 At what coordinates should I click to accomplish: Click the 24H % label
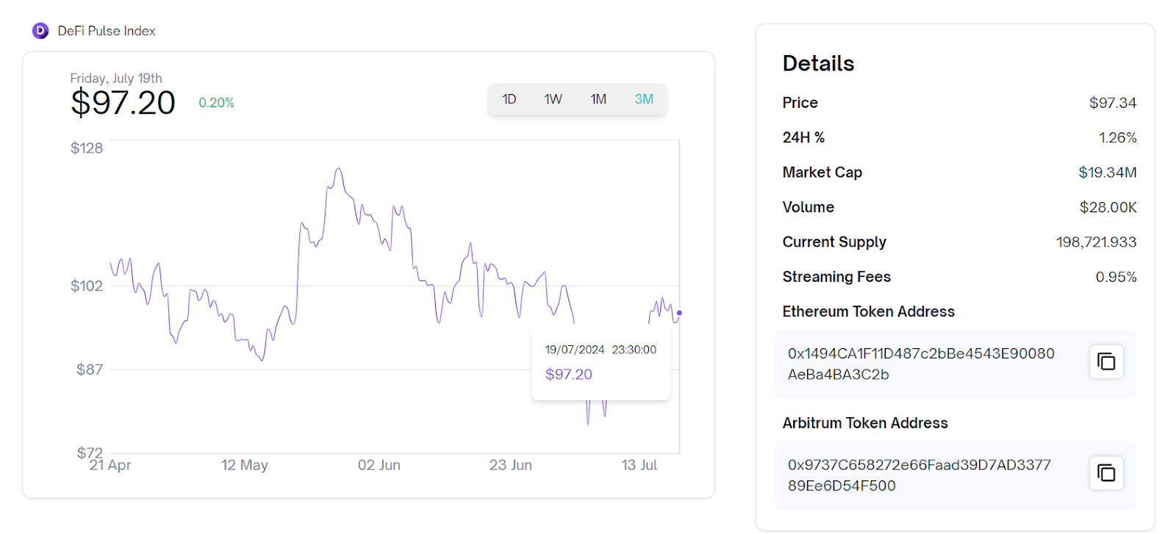click(803, 137)
